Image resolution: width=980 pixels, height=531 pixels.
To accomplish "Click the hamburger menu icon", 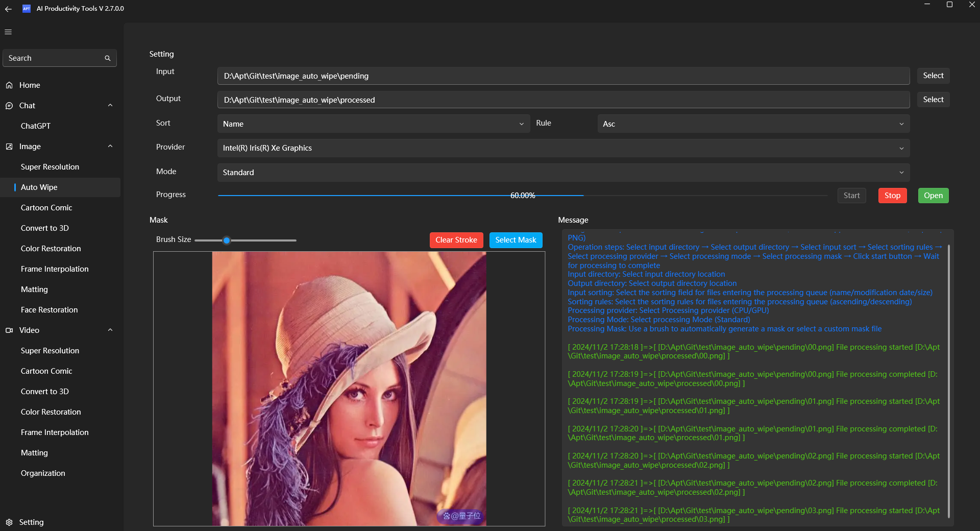I will coord(8,32).
